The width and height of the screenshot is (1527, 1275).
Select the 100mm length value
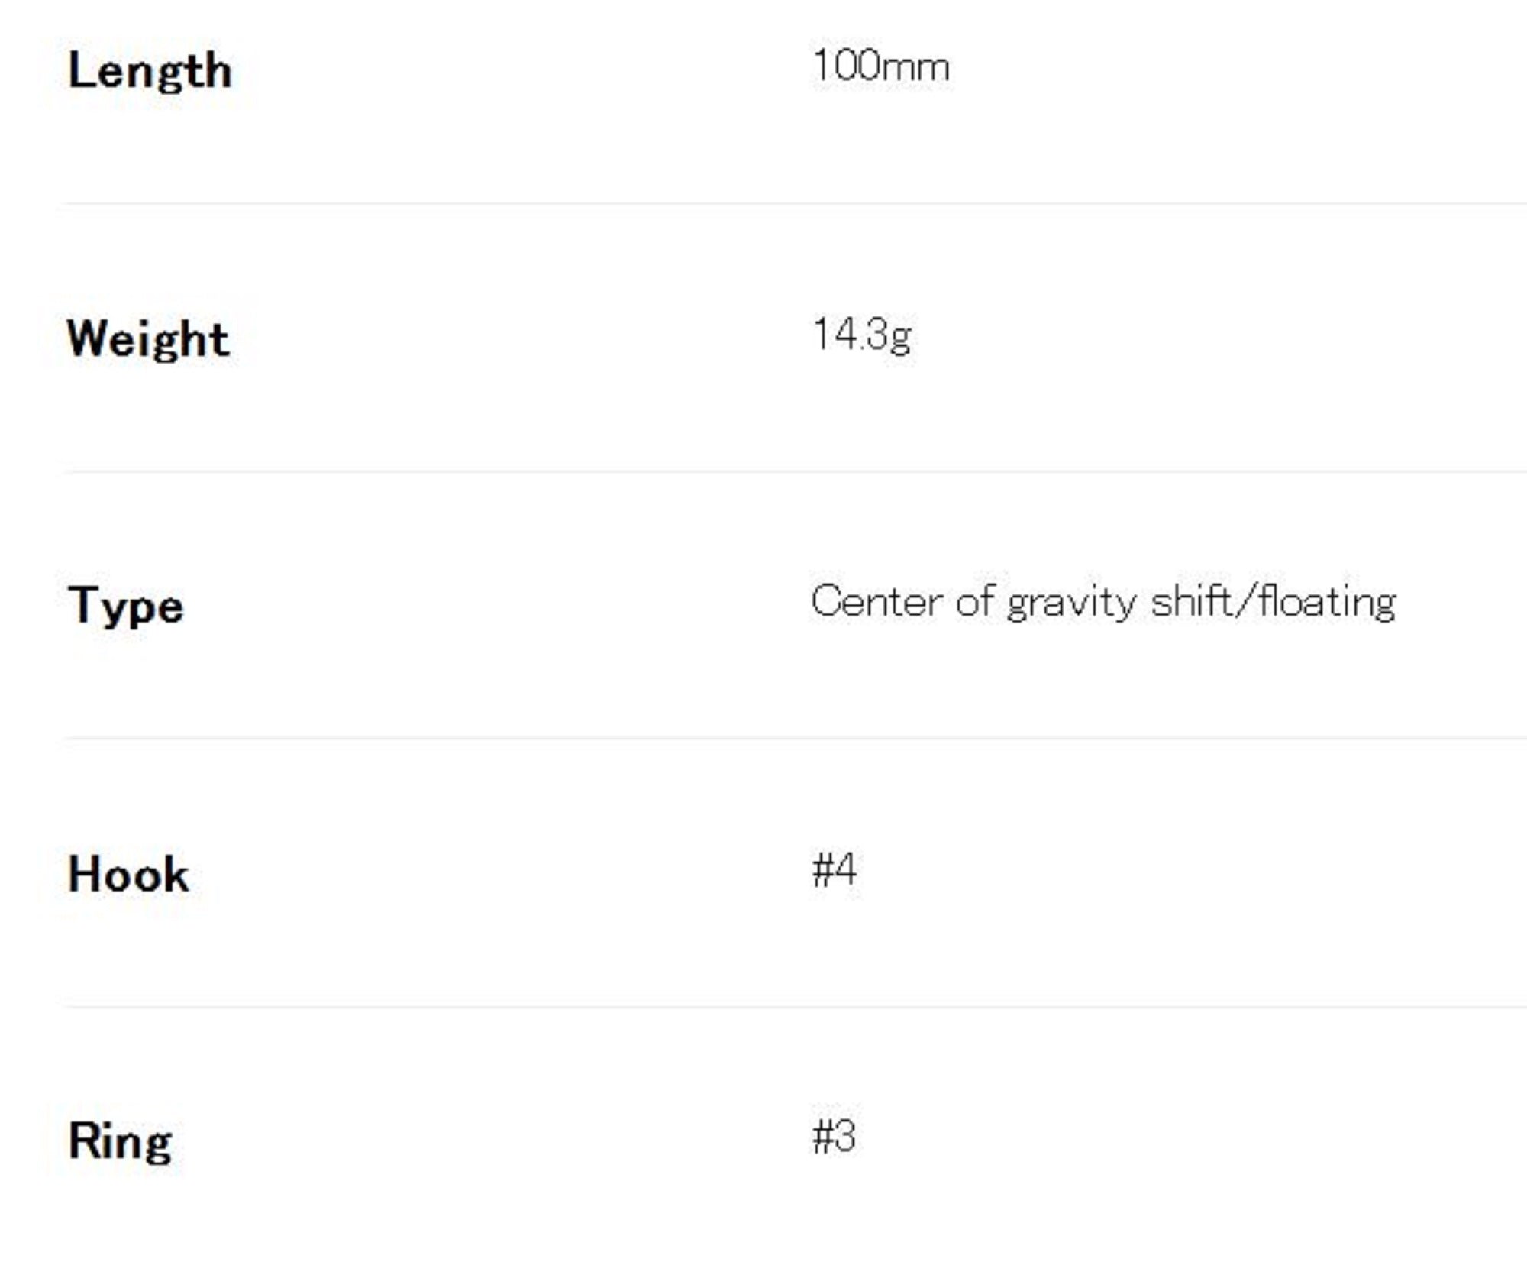click(880, 66)
